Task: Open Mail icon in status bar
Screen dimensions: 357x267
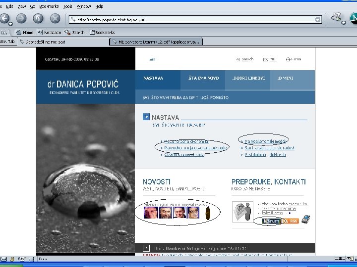Action: click(x=3, y=259)
